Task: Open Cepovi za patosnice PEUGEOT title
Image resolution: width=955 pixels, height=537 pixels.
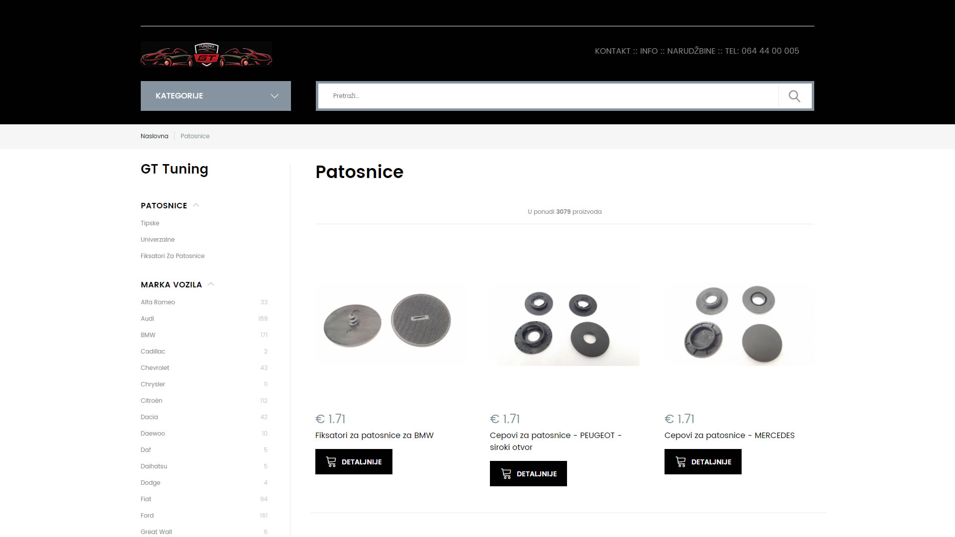Action: [556, 442]
